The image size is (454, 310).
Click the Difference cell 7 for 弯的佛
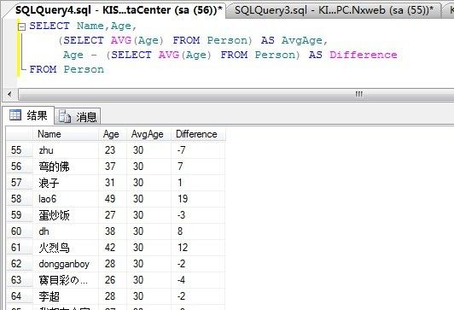coord(198,167)
